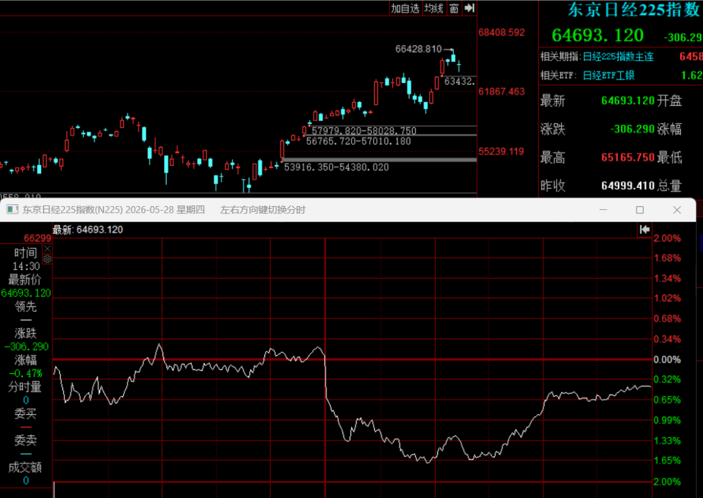Click the 66299 price label above the sidebar
The height and width of the screenshot is (498, 703).
click(38, 238)
